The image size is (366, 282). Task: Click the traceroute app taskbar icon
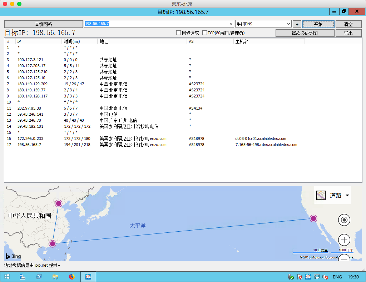(88, 277)
